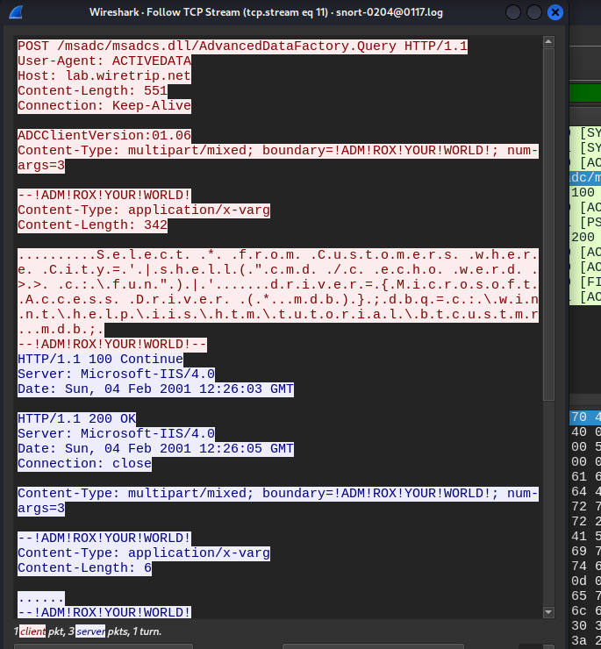Click the HTTP/1.1 100 Continue response line
The width and height of the screenshot is (601, 649).
click(x=100, y=359)
